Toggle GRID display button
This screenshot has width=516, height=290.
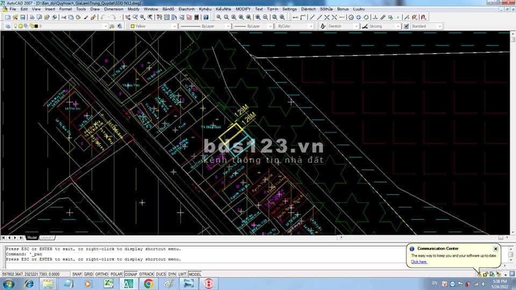coord(89,274)
